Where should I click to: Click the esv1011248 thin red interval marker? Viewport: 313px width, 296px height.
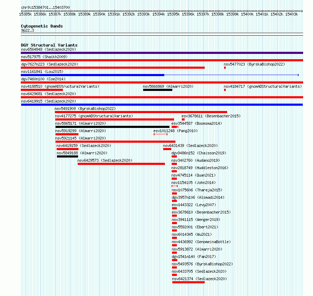point(160,134)
